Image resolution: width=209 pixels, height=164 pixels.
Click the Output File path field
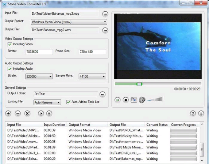point(65,30)
